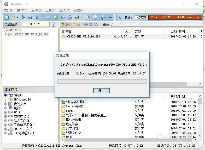The width and height of the screenshot is (205, 150).
Task: Click the 文件名 field in progress dialog
Action: click(x=109, y=65)
